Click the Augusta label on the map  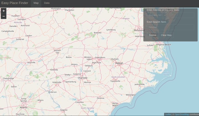click(64, 110)
